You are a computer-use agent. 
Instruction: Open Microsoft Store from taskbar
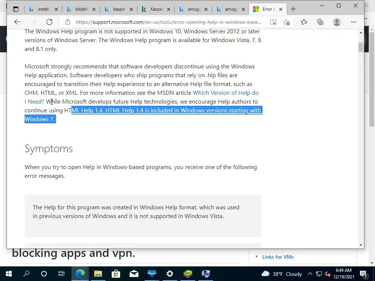point(116,274)
